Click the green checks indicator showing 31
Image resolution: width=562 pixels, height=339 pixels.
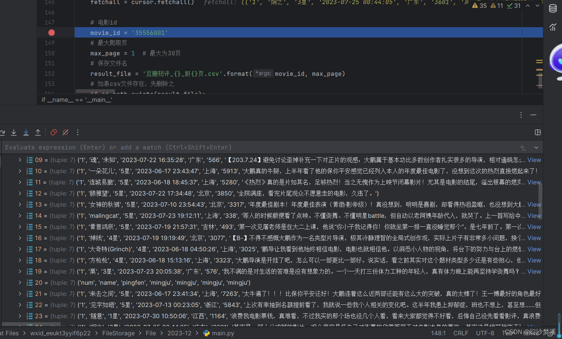pos(511,6)
